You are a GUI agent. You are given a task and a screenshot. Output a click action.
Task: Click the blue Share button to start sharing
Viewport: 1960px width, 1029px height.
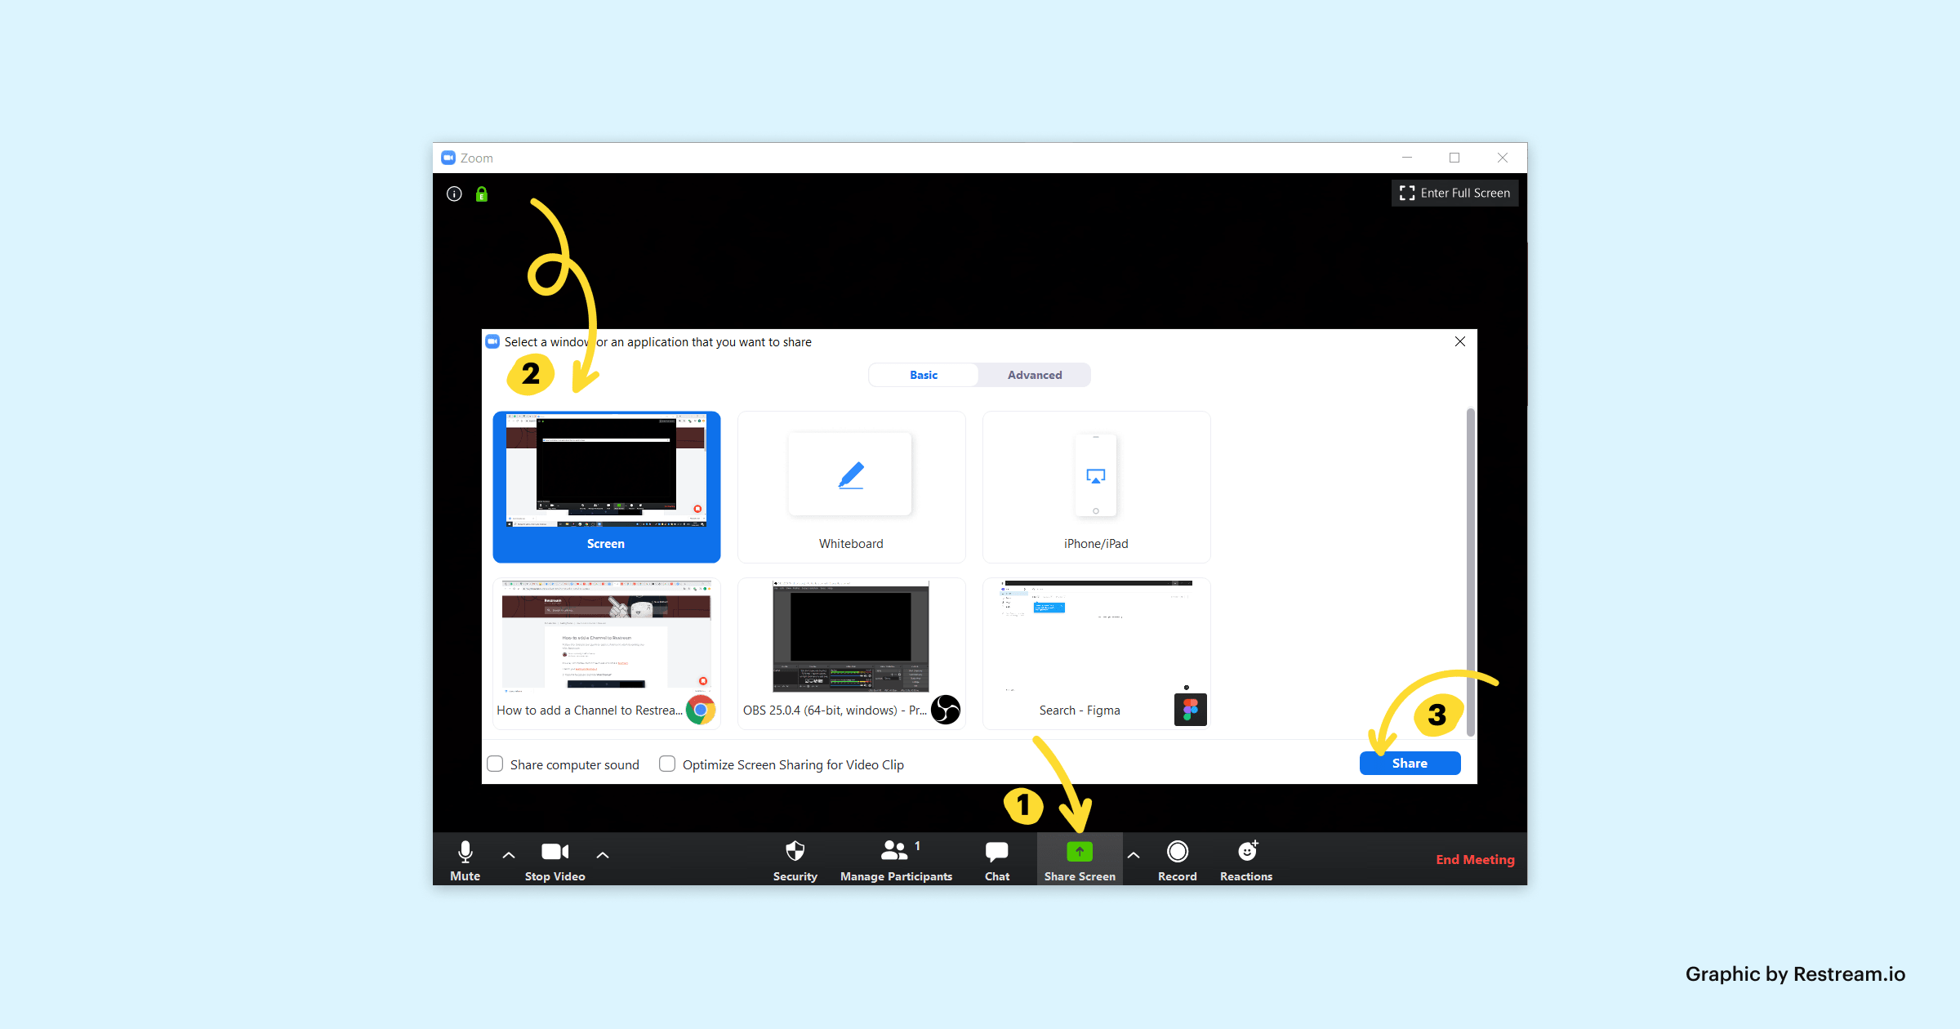pyautogui.click(x=1412, y=762)
